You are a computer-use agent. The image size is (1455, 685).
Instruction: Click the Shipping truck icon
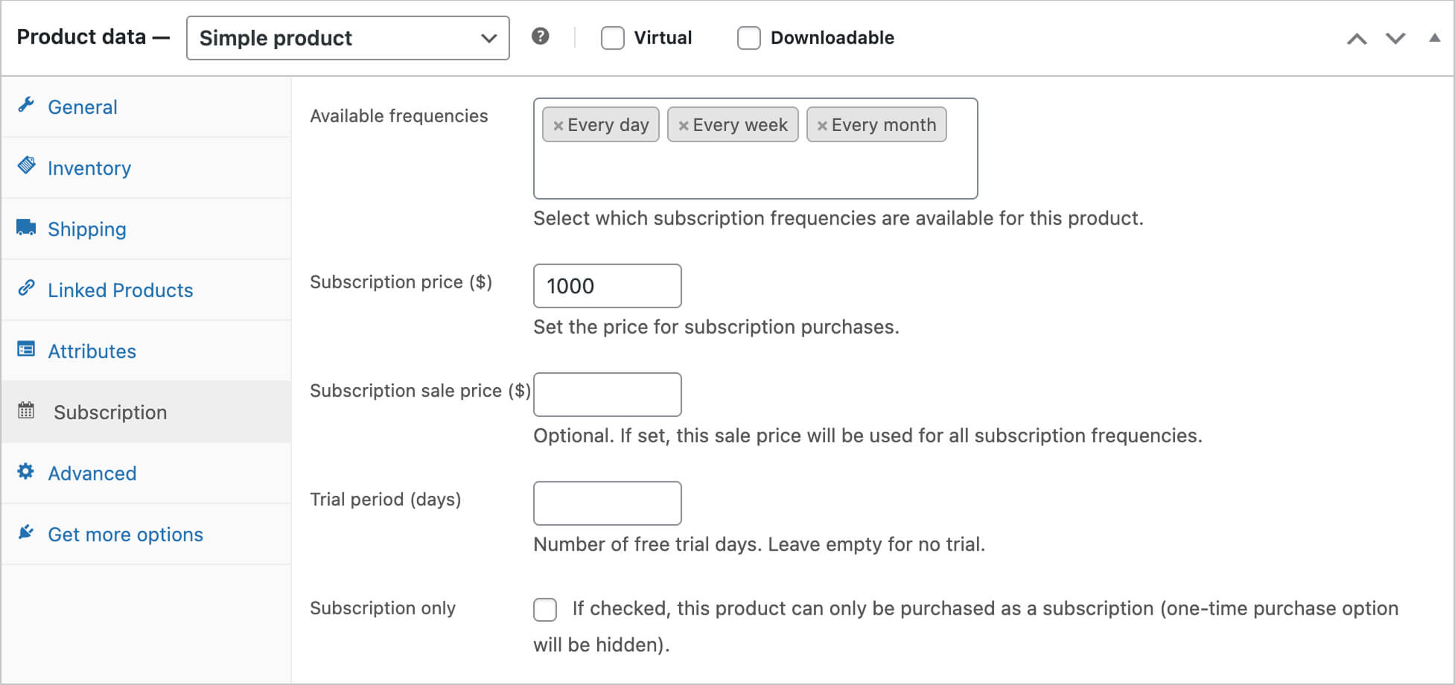tap(26, 227)
